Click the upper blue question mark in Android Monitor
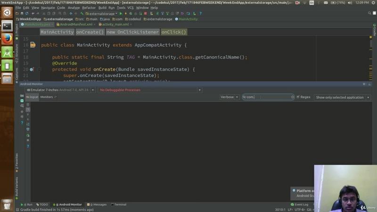Screen dimensions: 377x212 pyautogui.click(x=22, y=122)
